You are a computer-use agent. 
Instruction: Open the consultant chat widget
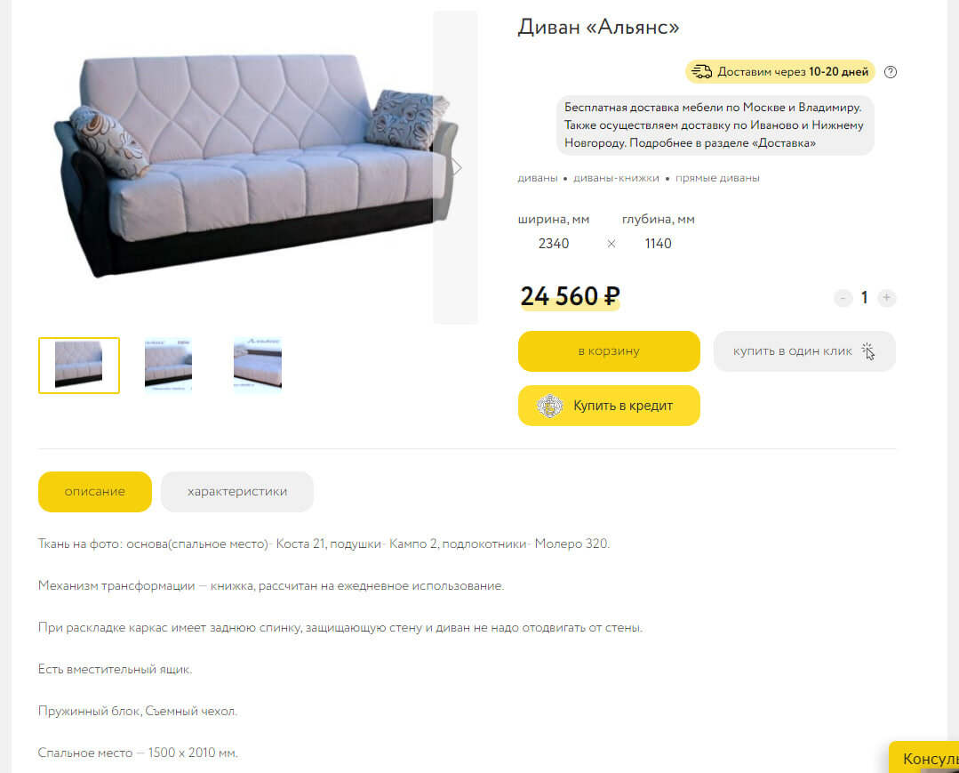[x=923, y=758]
